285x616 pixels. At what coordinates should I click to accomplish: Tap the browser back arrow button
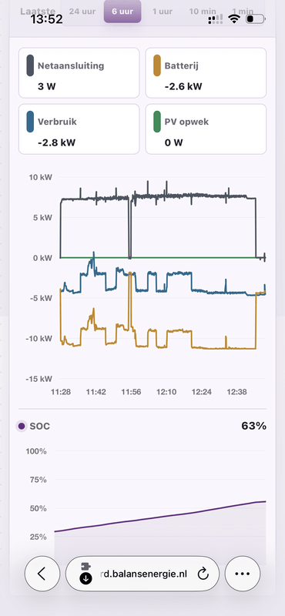(x=42, y=574)
